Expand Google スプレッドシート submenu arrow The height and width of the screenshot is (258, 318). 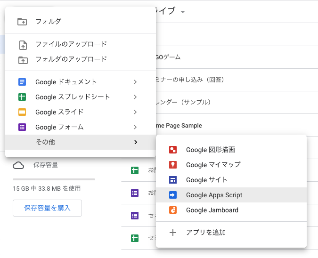pyautogui.click(x=135, y=97)
